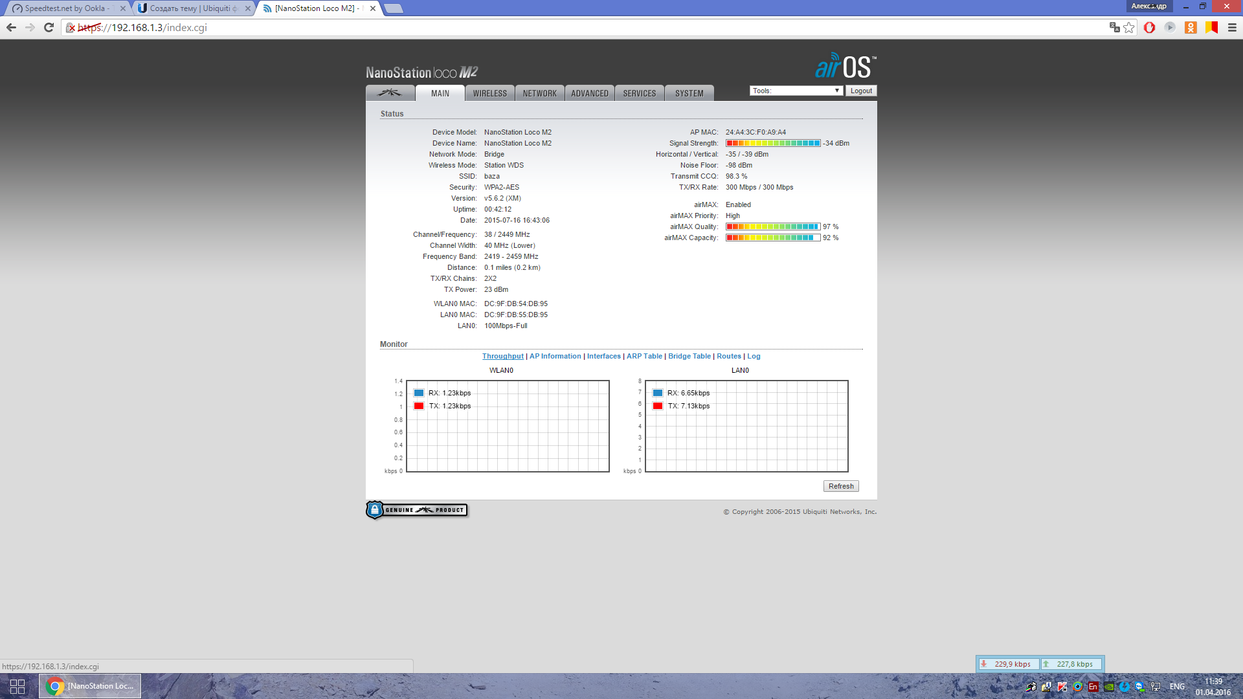Close the NanoStation Loco M2 tab
The width and height of the screenshot is (1243, 699).
373,8
